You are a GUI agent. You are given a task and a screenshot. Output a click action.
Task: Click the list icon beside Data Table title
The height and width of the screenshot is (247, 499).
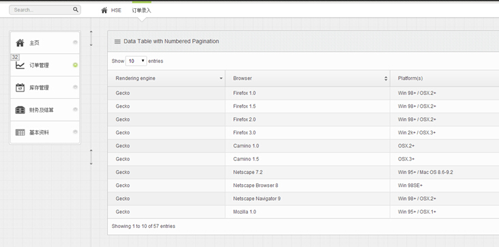[x=117, y=42]
